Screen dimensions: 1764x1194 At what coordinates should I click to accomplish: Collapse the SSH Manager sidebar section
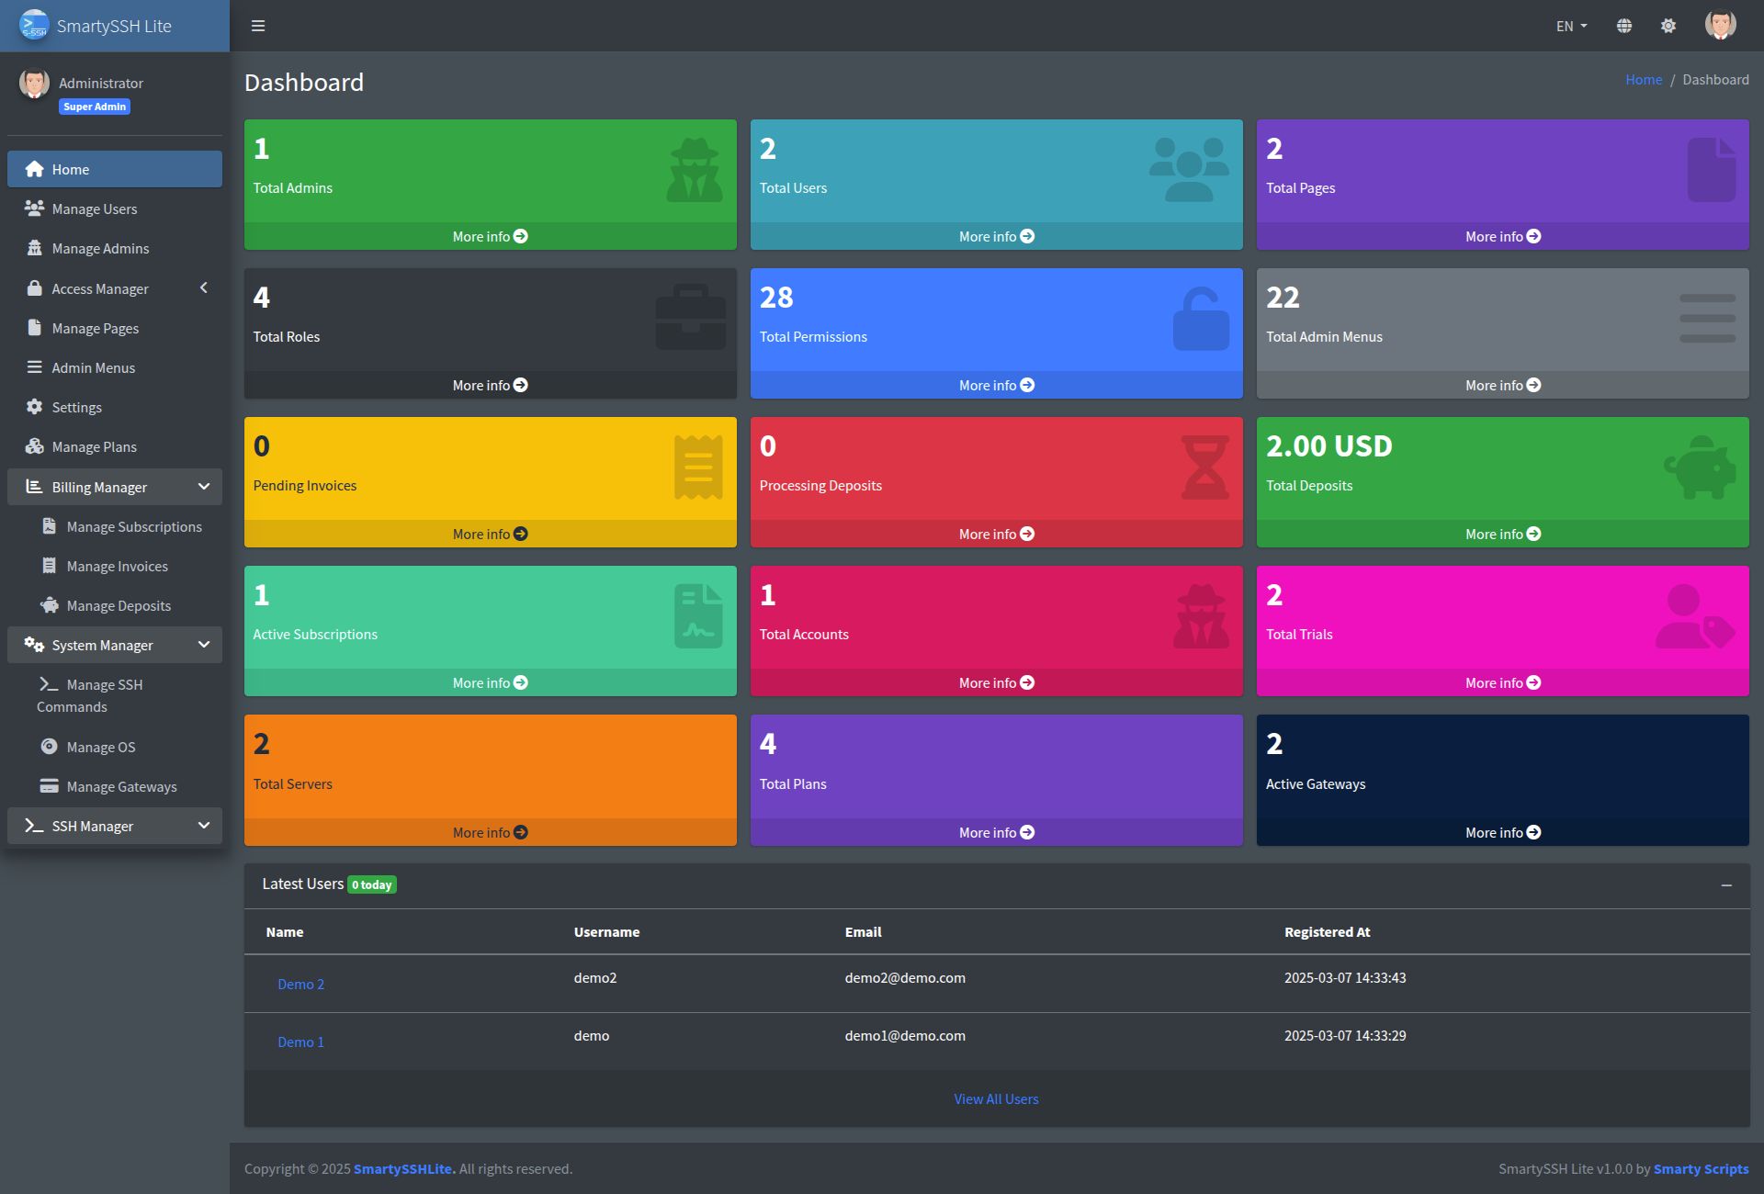(x=115, y=826)
